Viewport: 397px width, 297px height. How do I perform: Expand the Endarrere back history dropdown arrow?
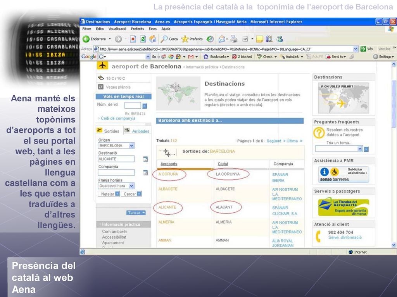coord(110,39)
